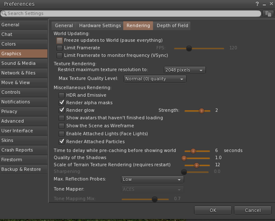
Task: Enable Show the Scene as Wireframe
Action: [x=62, y=126]
